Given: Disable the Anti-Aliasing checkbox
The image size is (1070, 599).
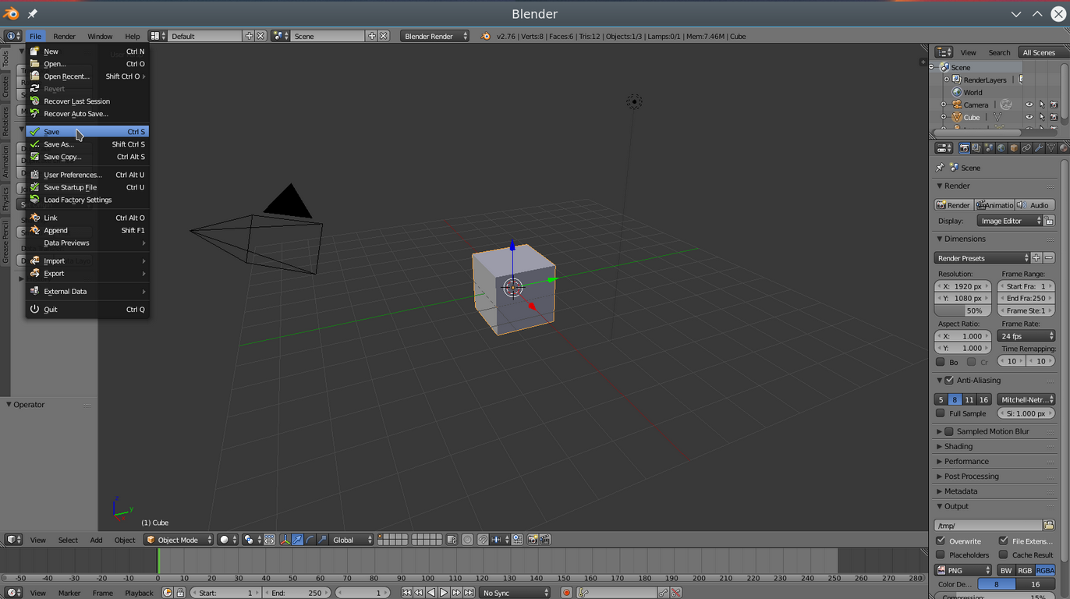Looking at the screenshot, I should coord(949,381).
